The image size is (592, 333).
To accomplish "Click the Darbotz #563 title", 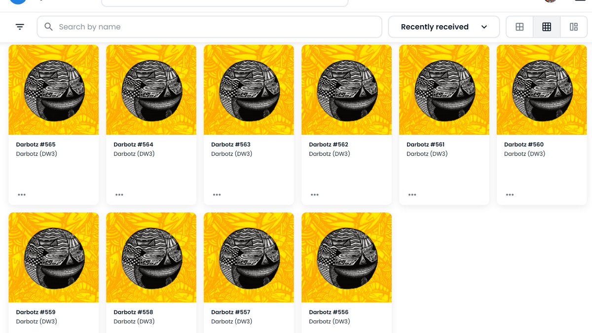I will [x=231, y=145].
